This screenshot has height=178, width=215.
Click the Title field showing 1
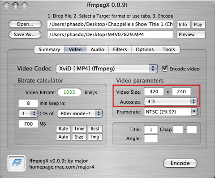tap(151, 130)
